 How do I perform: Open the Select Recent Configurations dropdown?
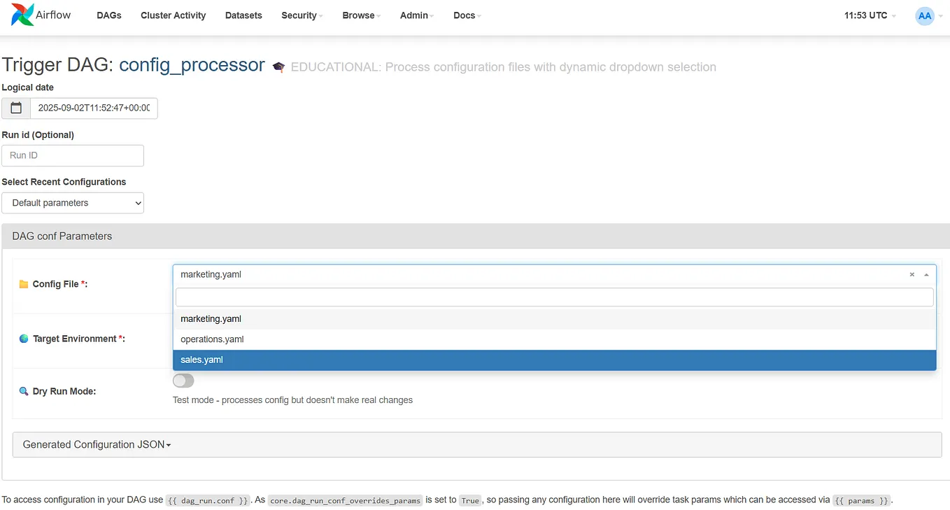pyautogui.click(x=73, y=203)
